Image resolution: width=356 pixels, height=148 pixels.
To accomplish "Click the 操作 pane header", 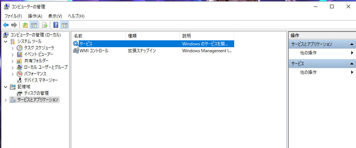I will 322,36.
